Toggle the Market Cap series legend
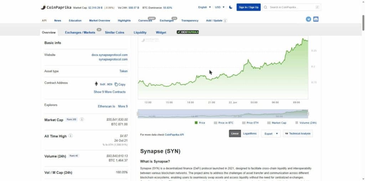 [x=277, y=123]
